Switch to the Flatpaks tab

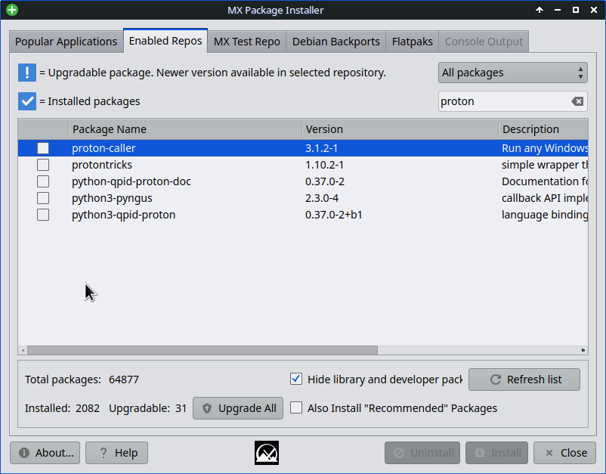(412, 42)
